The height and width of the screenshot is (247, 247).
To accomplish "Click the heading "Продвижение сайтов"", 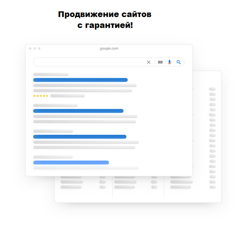I will pos(104,15).
